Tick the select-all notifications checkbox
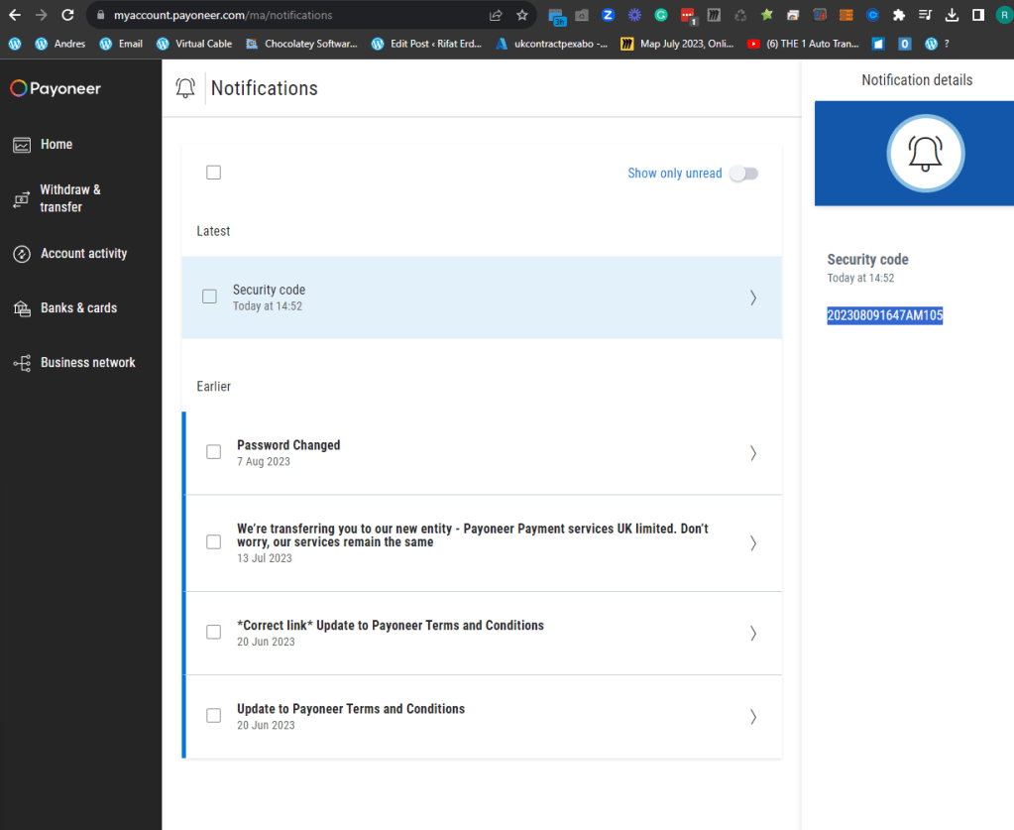The image size is (1014, 830). coord(213,173)
